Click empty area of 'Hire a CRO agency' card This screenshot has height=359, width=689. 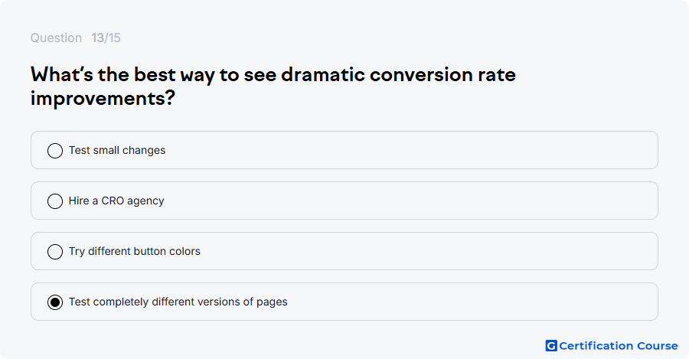click(x=409, y=201)
